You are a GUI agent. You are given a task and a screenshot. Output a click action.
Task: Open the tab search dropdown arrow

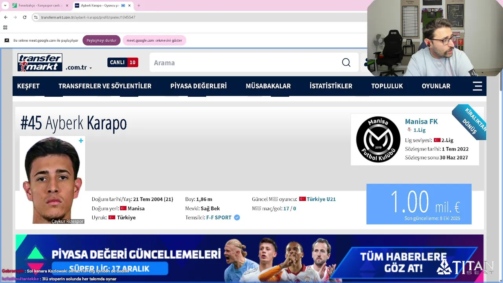5,6
